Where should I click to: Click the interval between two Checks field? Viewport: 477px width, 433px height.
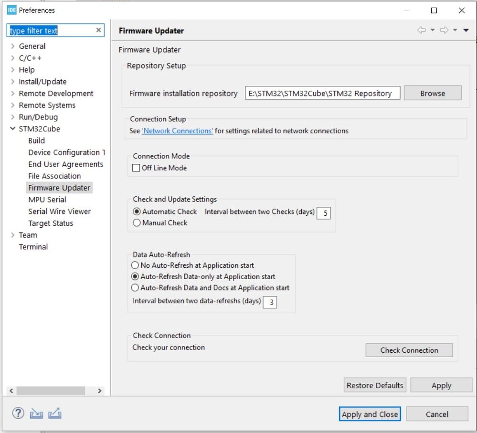323,213
